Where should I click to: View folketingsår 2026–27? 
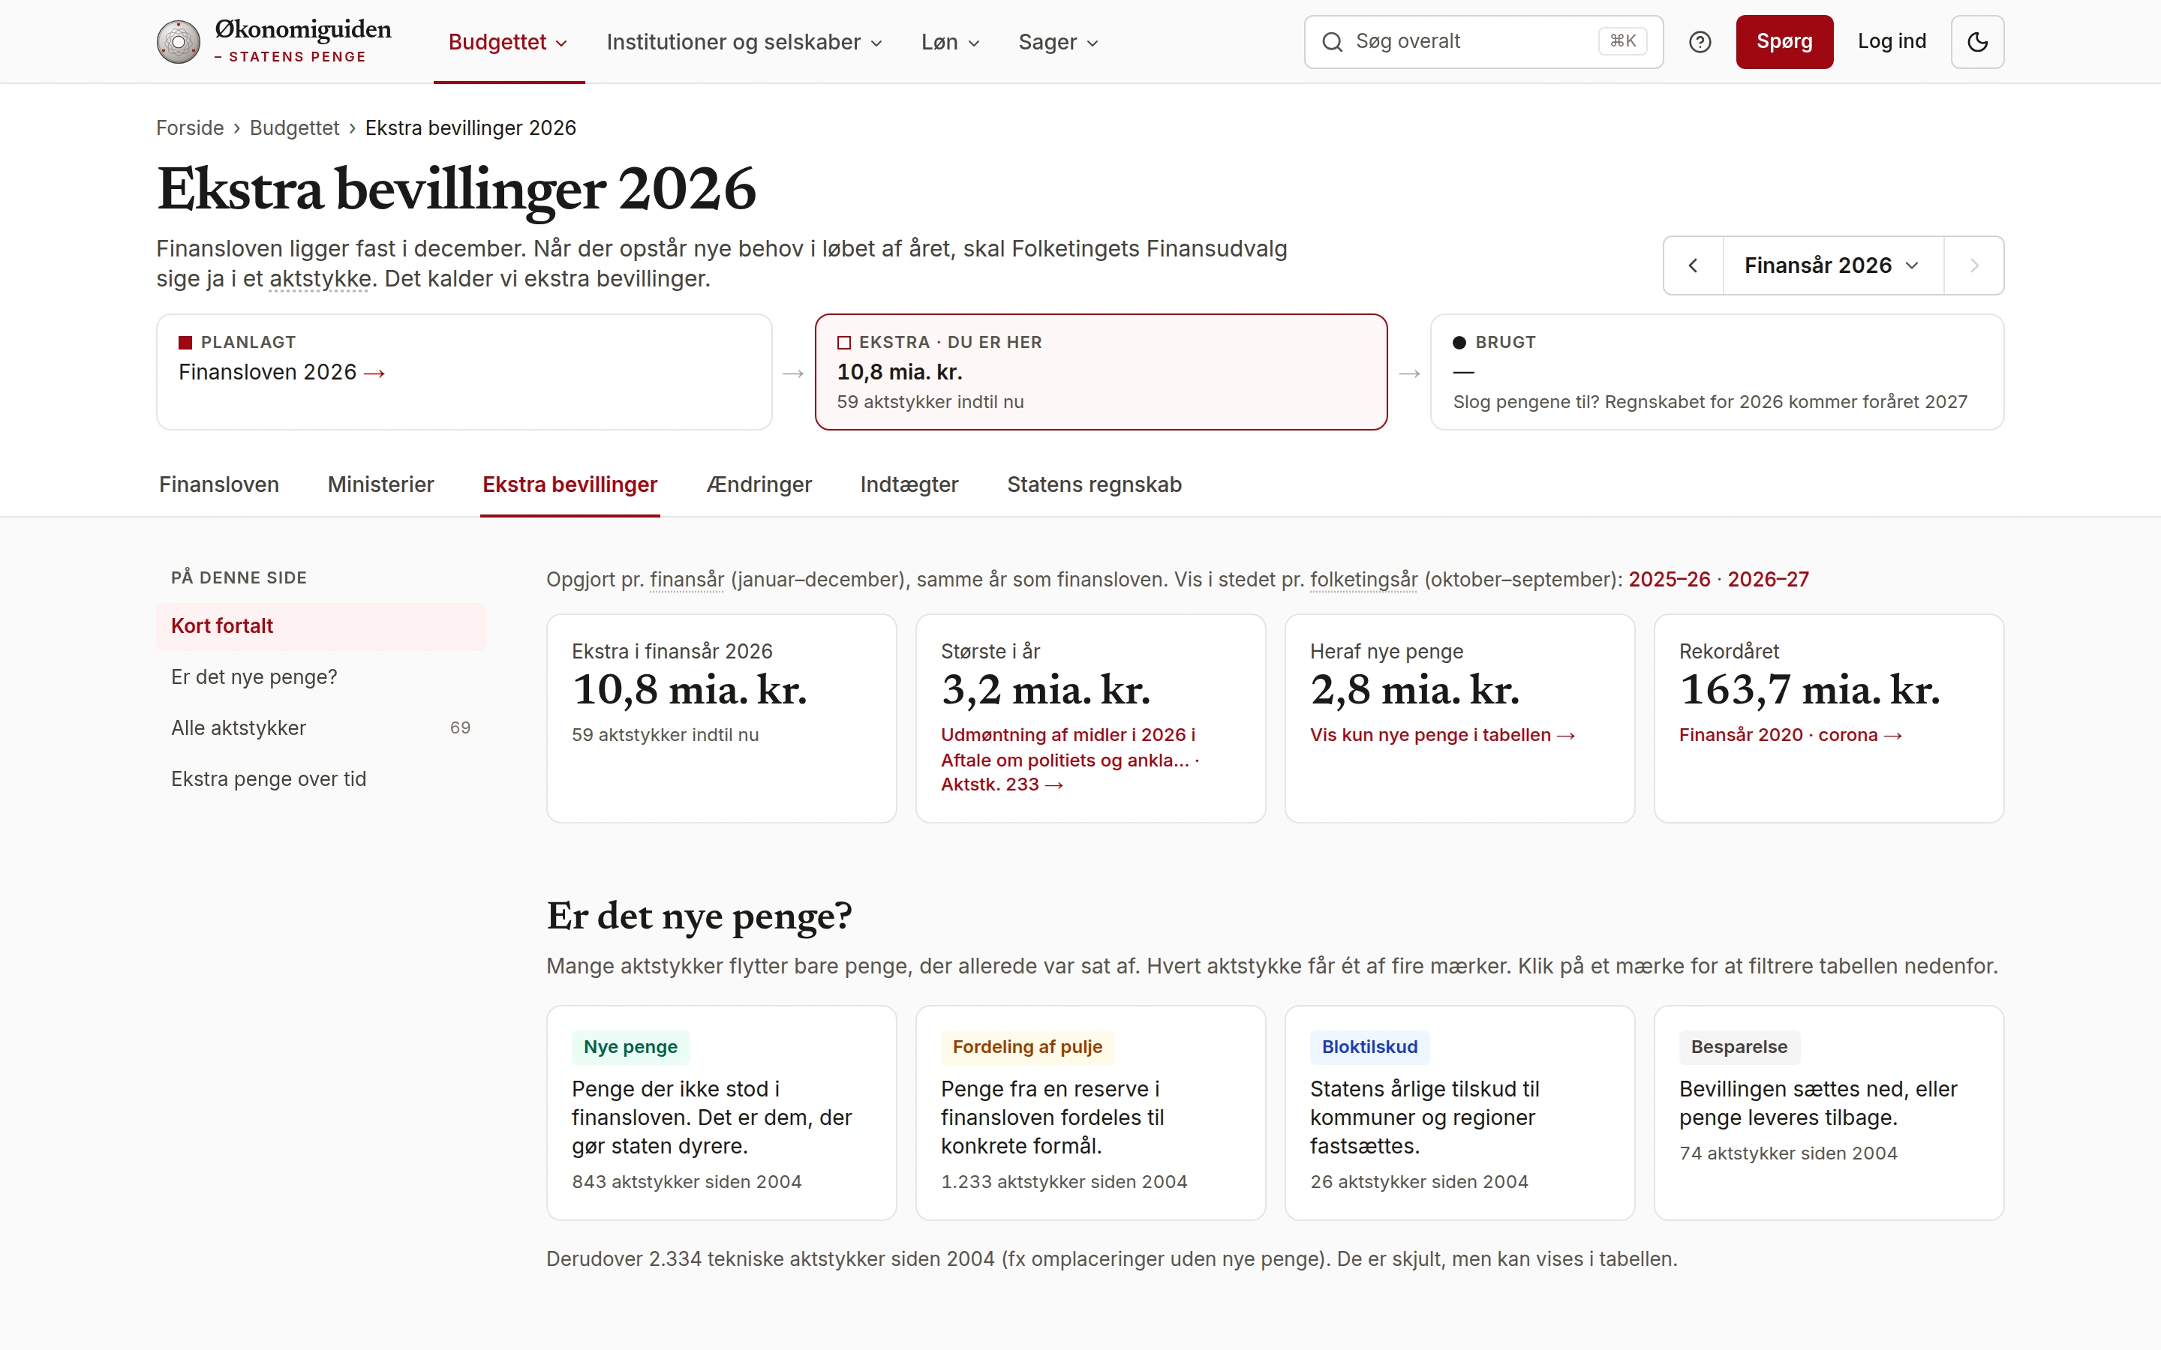pyautogui.click(x=1768, y=580)
